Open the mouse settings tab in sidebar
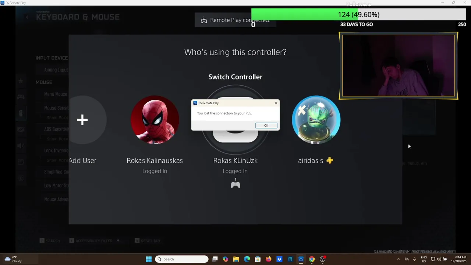Screen dimensions: 471x265 coord(21,113)
